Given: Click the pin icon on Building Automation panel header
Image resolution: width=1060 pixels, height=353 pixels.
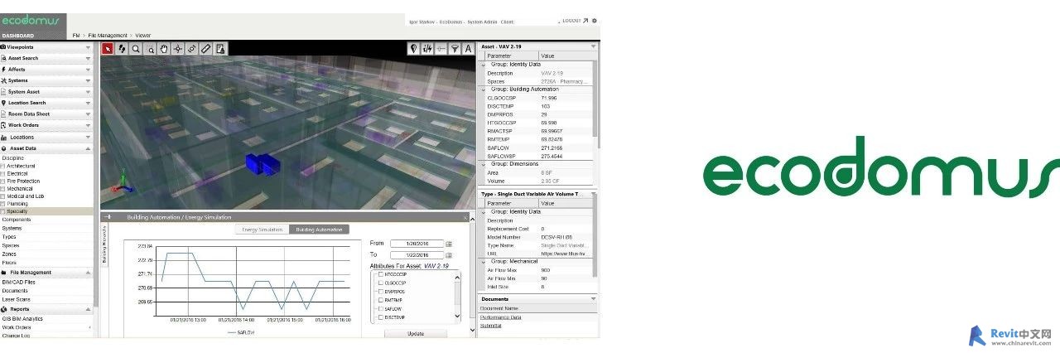Looking at the screenshot, I should [x=108, y=217].
